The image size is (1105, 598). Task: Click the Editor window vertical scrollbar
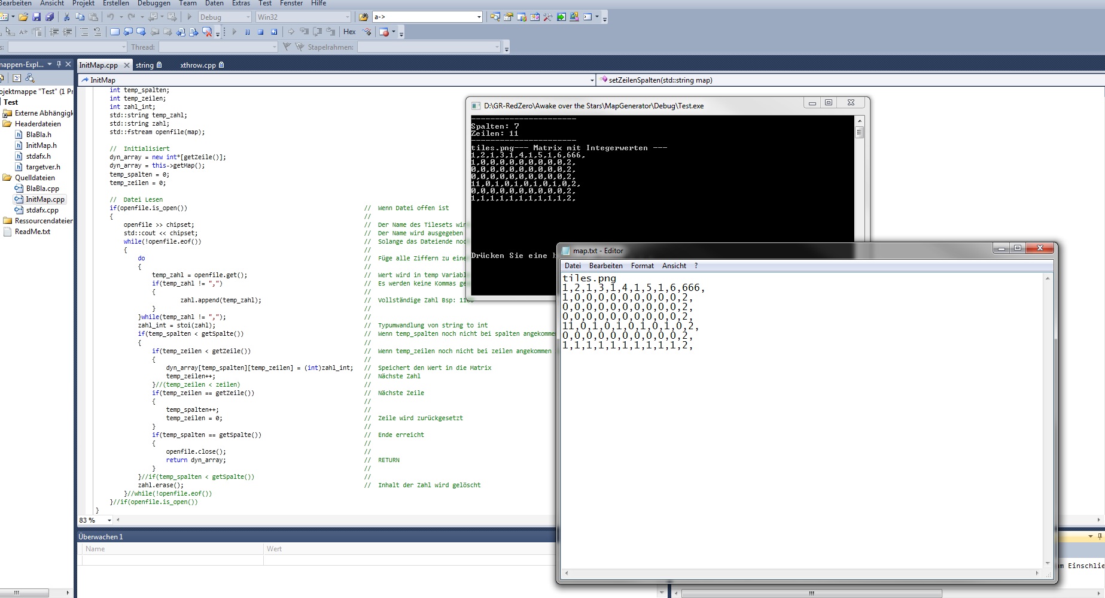pos(1047,420)
